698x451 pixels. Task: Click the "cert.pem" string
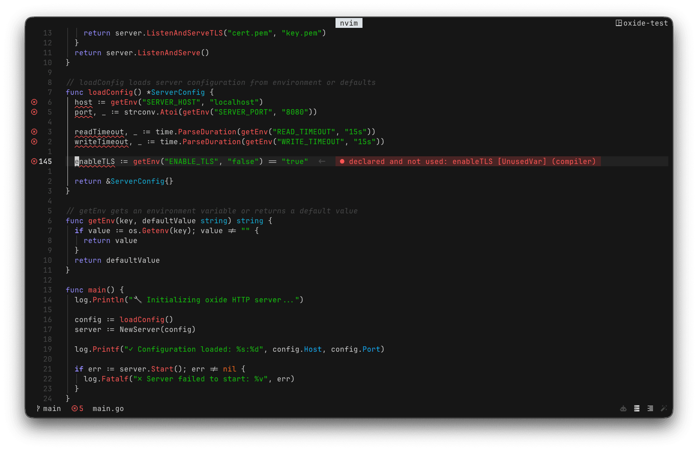point(250,33)
